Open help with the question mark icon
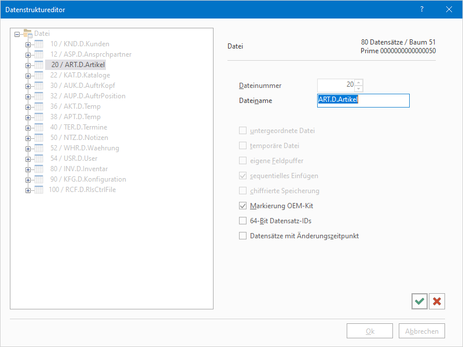463x347 pixels. click(421, 9)
